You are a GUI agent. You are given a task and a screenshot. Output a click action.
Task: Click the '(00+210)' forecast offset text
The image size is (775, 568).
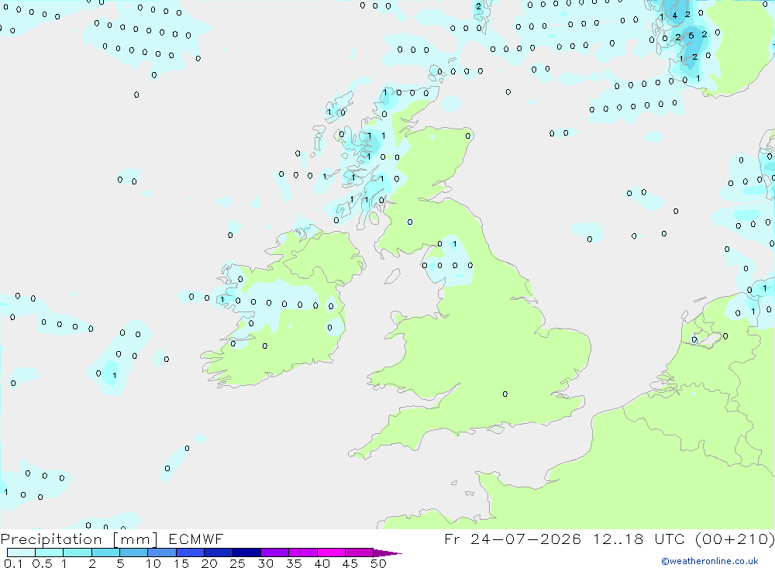click(735, 539)
